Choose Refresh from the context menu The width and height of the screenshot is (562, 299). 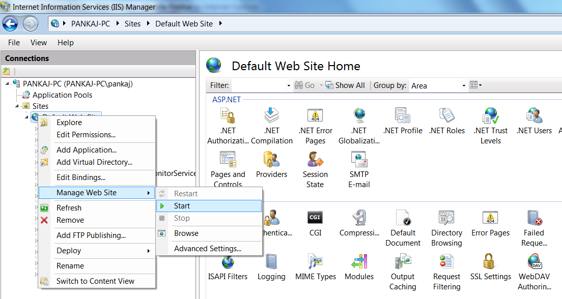tap(97, 207)
